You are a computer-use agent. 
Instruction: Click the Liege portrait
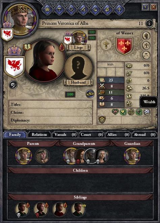point(79,38)
